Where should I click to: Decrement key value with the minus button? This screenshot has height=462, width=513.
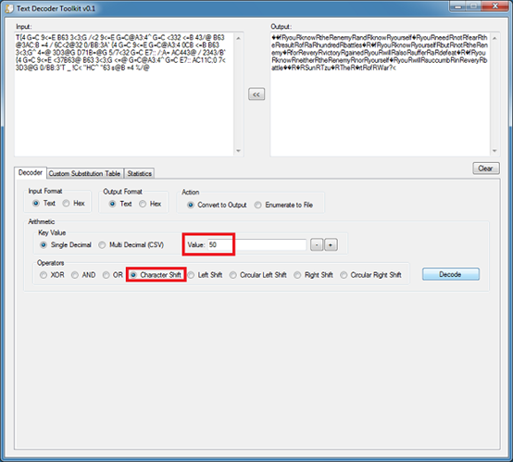pos(317,244)
